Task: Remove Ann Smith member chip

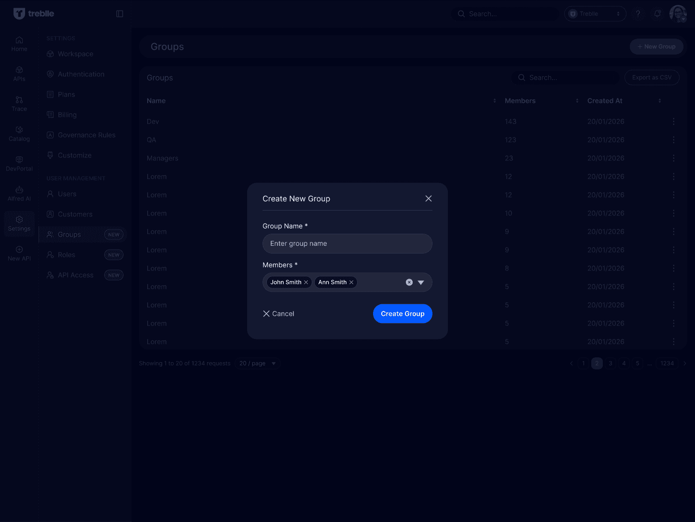Action: pos(351,282)
